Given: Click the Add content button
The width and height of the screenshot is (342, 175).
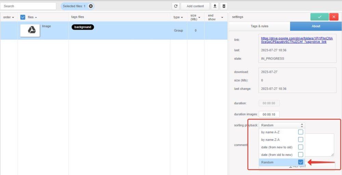Looking at the screenshot, I should [x=195, y=6].
